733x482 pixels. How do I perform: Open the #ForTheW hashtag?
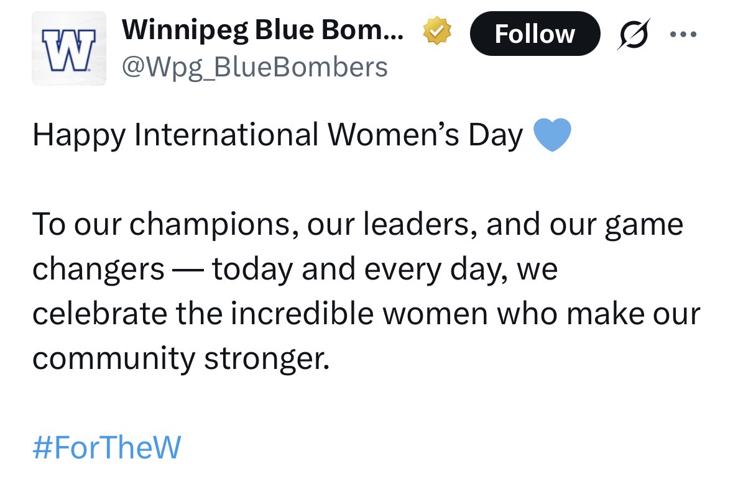pyautogui.click(x=106, y=447)
